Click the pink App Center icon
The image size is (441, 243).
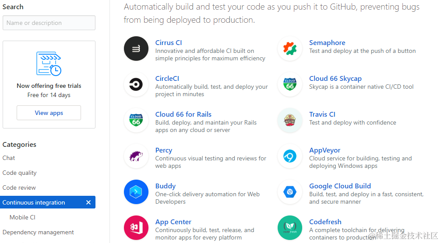click(136, 228)
